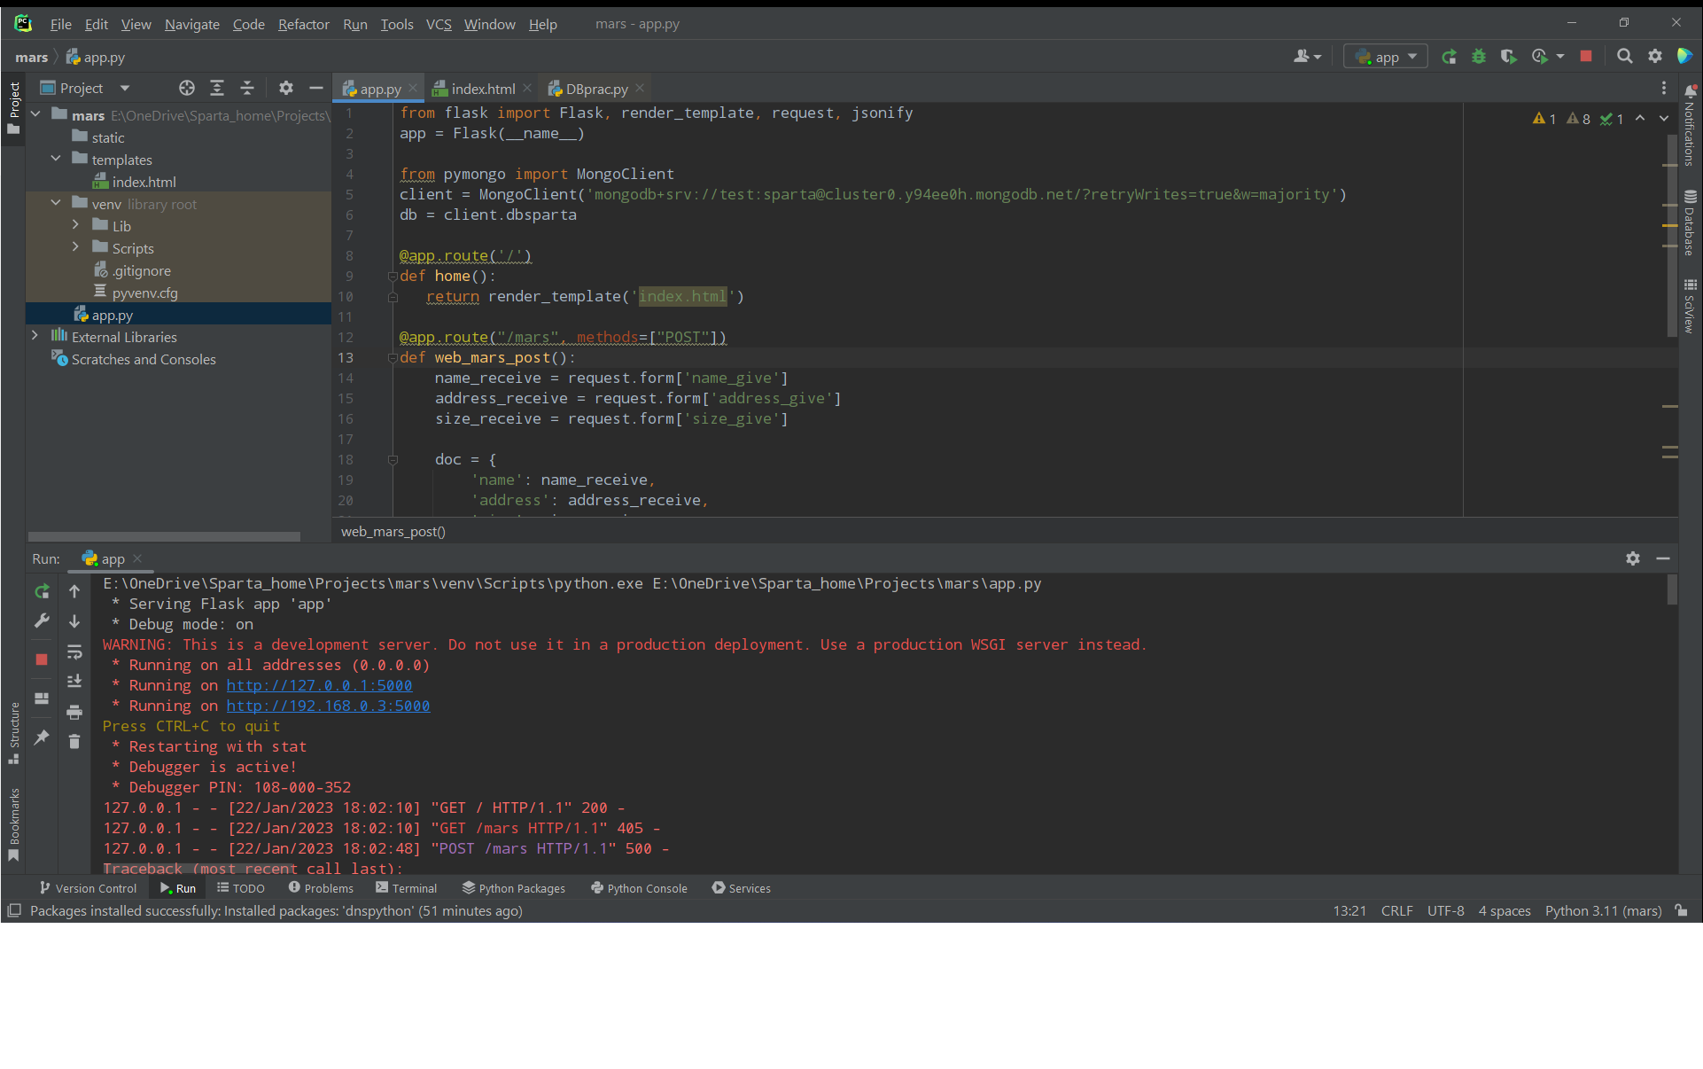This screenshot has height=1069, width=1703.
Task: Open Search Everywhere magnifier icon
Action: [1625, 56]
